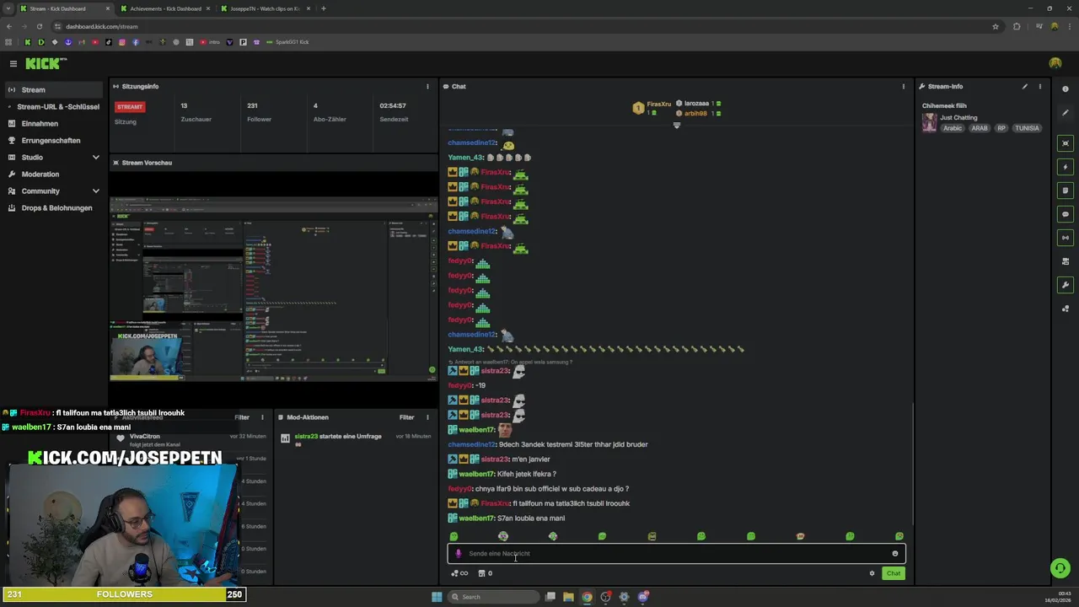The image size is (1079, 607).
Task: Open Stream-URL & -Schlüssel sidebar item
Action: click(x=54, y=107)
